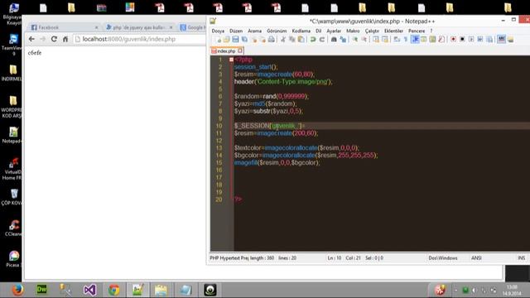Click the red Start Recording macro icon
Viewport: 530px width, 298px height.
coord(453,40)
